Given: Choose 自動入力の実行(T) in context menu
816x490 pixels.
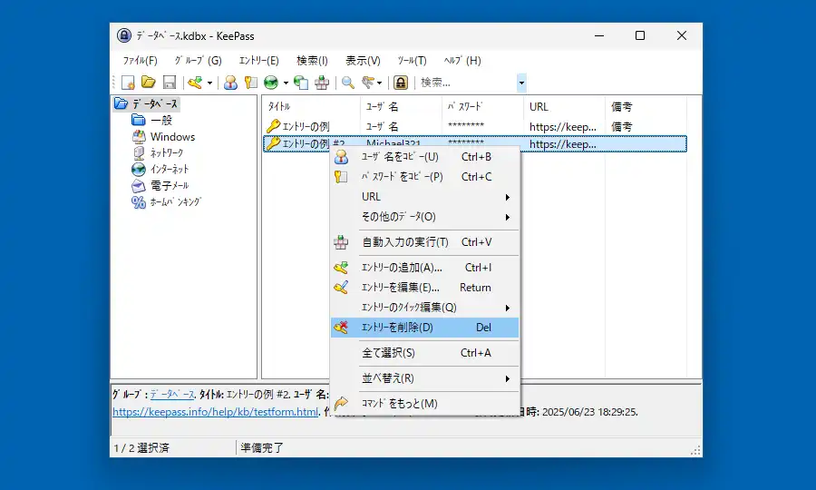Looking at the screenshot, I should [x=424, y=242].
